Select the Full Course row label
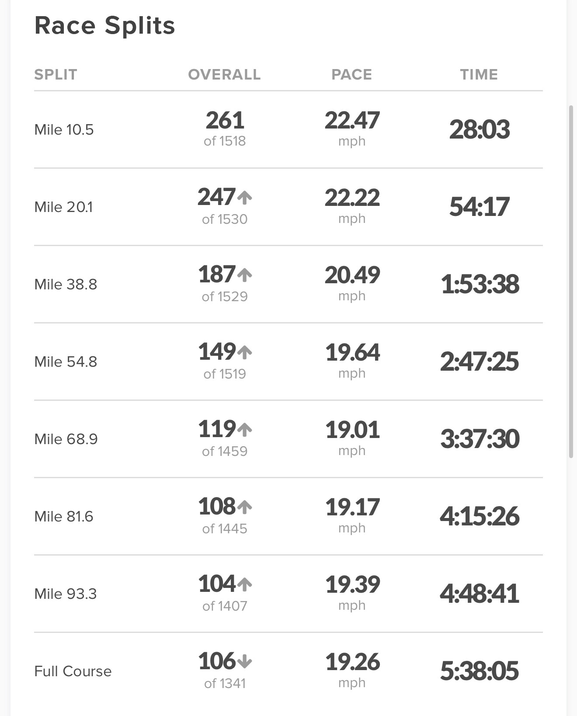This screenshot has height=716, width=577. tap(73, 671)
